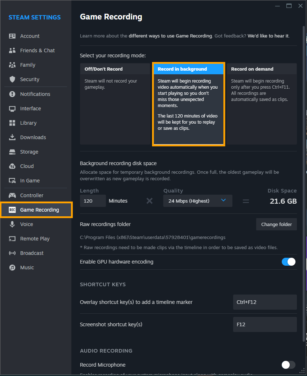The image size is (307, 376).
Task: Go to Friends & Chat settings
Action: click(36, 50)
